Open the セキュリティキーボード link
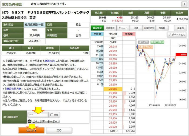 pos(46,121)
